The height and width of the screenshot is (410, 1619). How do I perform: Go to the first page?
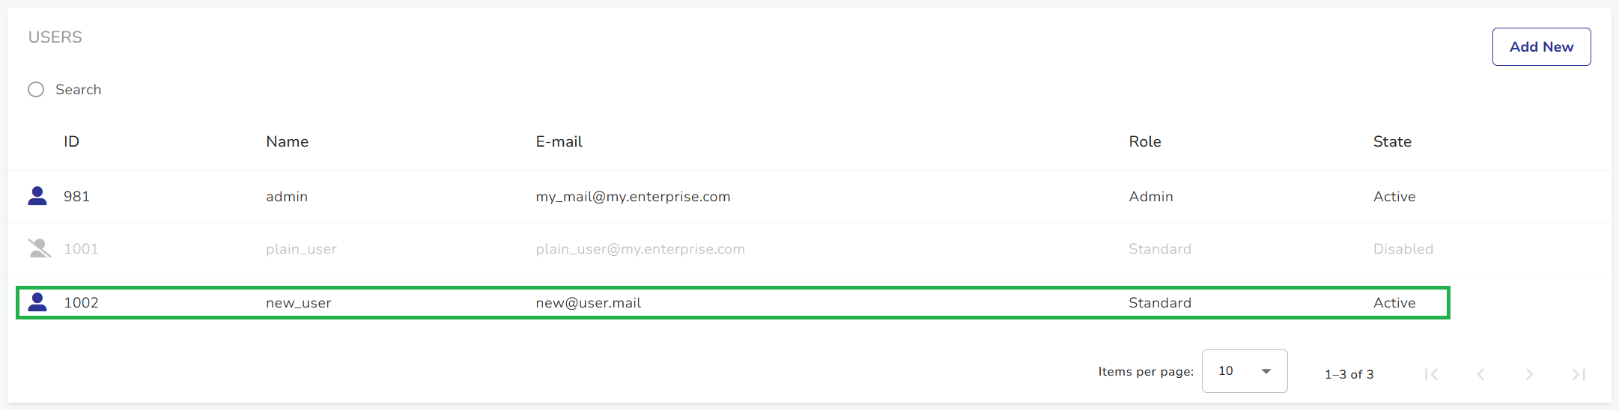point(1431,374)
